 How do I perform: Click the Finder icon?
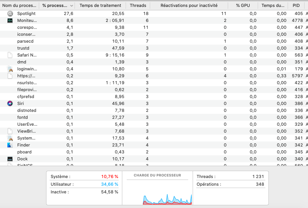coord(10,145)
